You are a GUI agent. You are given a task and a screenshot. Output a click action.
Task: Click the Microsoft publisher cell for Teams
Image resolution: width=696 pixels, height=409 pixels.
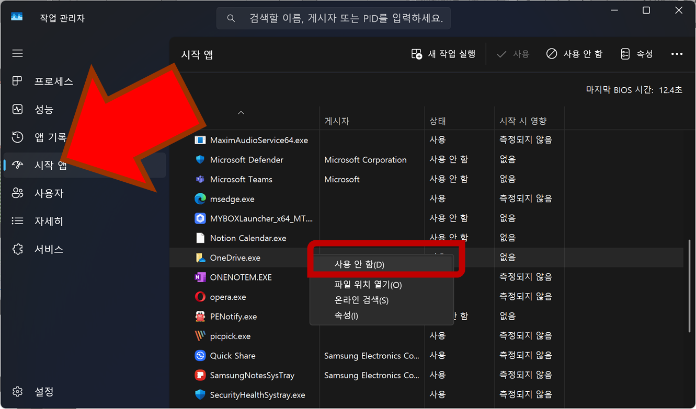(342, 179)
